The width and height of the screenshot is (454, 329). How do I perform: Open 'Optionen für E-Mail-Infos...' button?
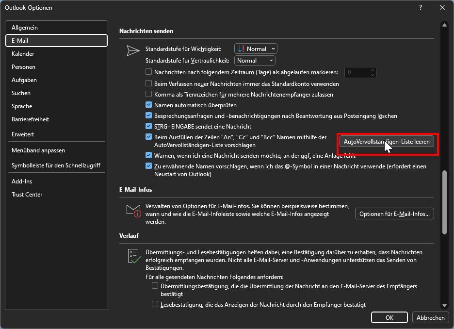tap(394, 214)
